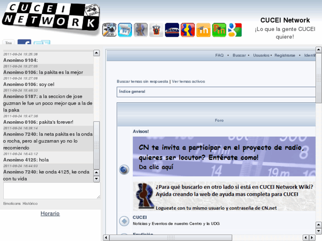322x241 pixels.
Task: Click message 'ke onda 4125, ke onda con tu vida'
Action: pos(46,175)
